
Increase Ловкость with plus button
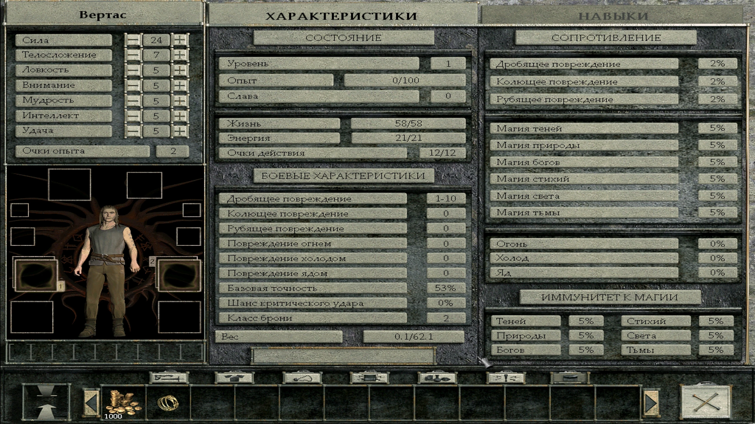pyautogui.click(x=180, y=70)
